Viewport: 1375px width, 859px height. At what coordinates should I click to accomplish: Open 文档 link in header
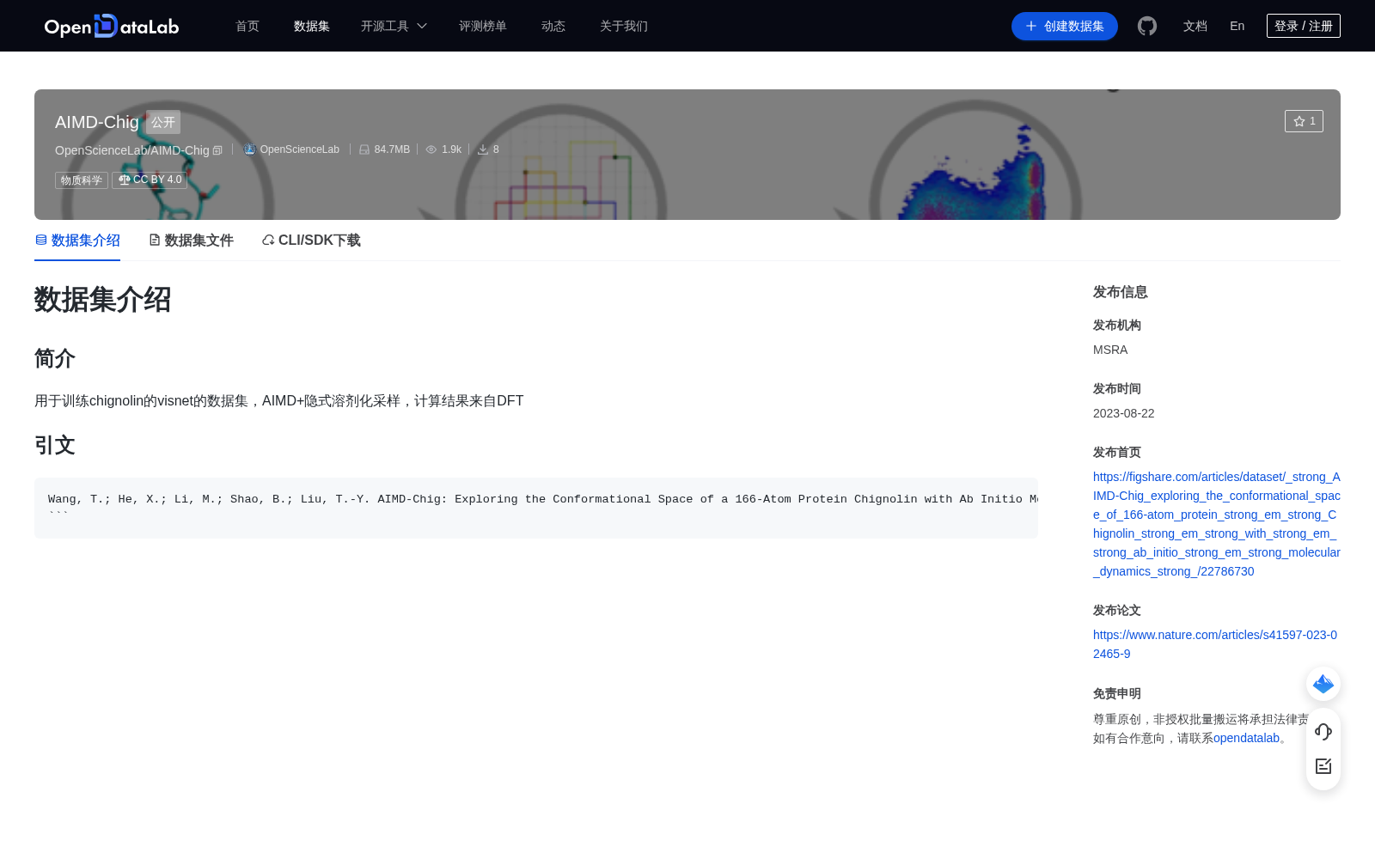coord(1195,26)
